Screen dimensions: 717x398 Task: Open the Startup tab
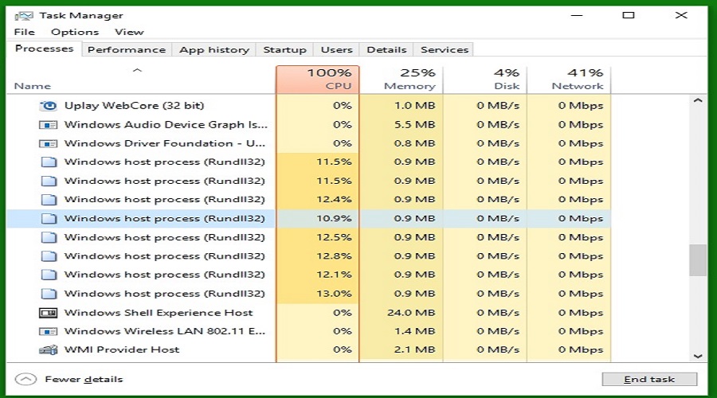284,49
